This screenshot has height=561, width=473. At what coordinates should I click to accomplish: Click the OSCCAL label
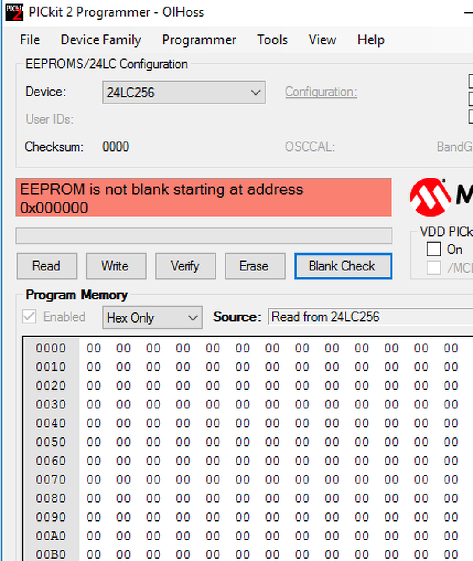tap(310, 146)
